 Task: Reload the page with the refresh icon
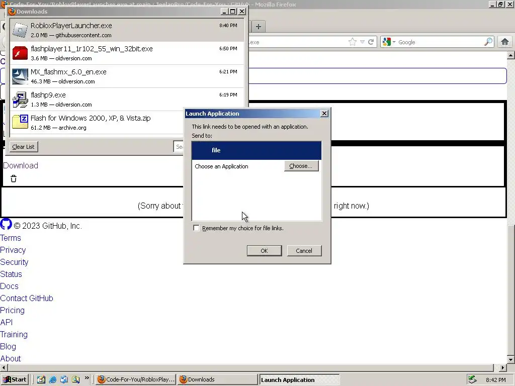click(371, 42)
